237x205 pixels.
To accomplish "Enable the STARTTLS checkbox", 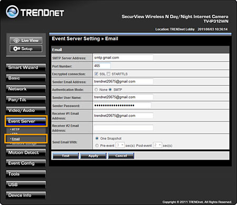I will point(108,74).
